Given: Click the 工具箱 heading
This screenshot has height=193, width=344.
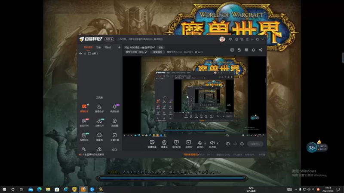Looking at the screenshot, I should pos(99,97).
